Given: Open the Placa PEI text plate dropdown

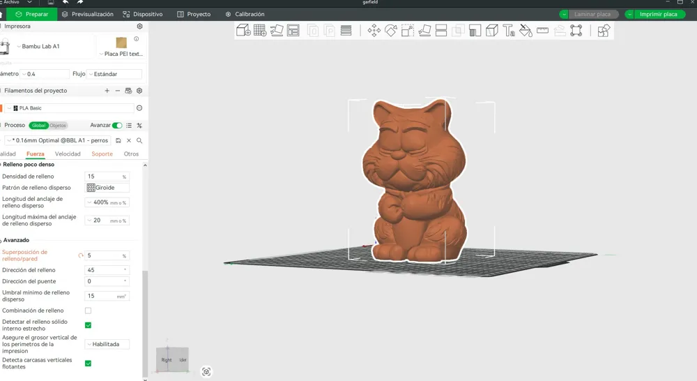Looking at the screenshot, I should (x=121, y=54).
